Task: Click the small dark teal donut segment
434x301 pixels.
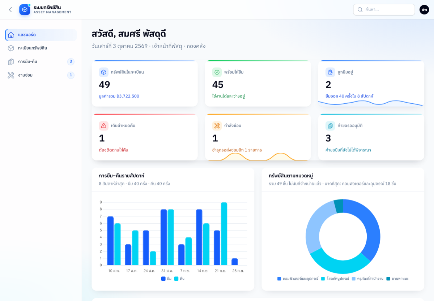Action: point(339,206)
